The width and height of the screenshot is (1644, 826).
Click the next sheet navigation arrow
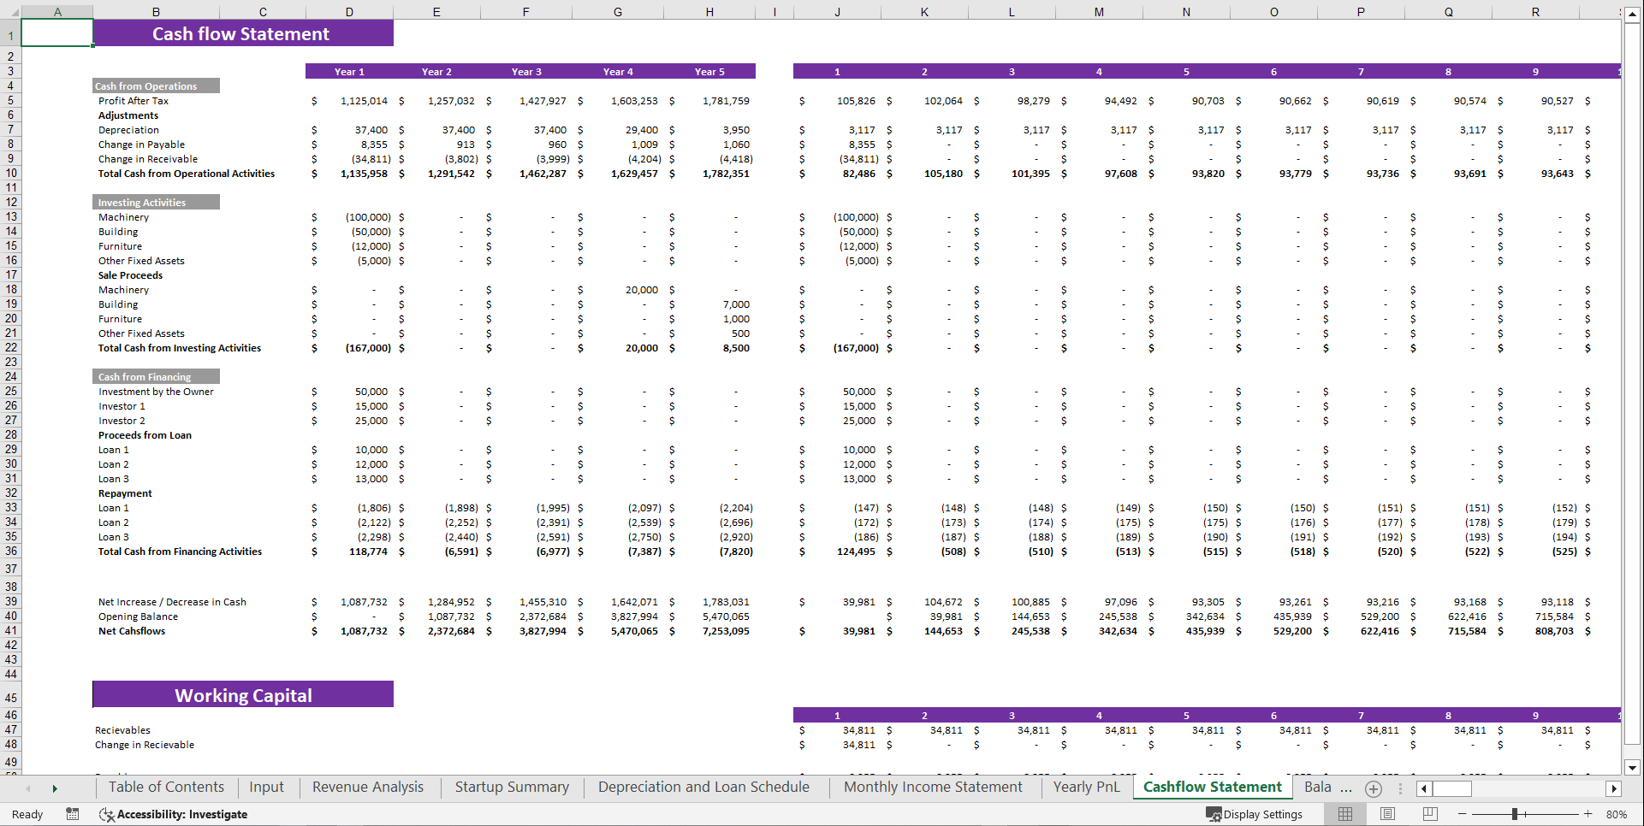(x=55, y=788)
